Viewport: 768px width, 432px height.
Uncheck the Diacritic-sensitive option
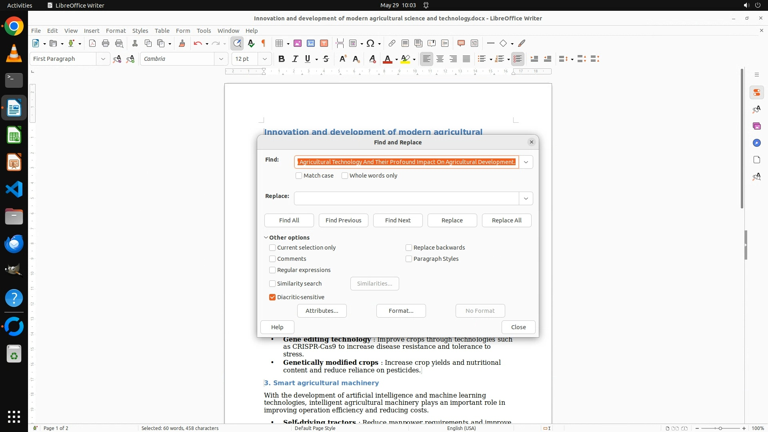(x=272, y=297)
